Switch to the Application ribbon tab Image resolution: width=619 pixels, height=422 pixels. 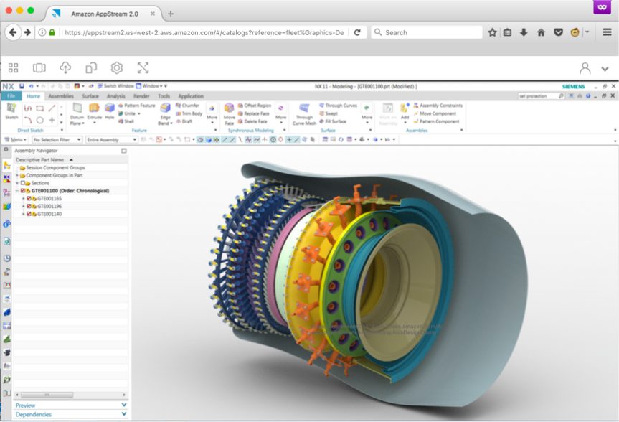(191, 96)
